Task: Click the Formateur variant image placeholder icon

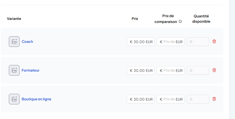Action: pos(14,70)
